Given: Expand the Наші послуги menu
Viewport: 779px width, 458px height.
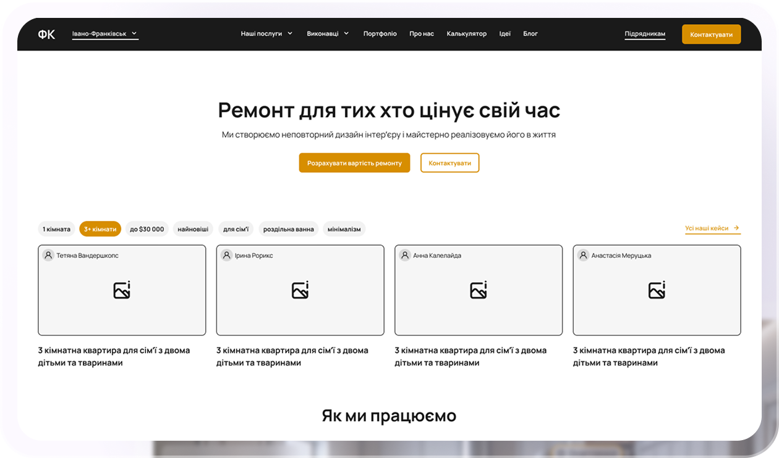Looking at the screenshot, I should coord(266,34).
